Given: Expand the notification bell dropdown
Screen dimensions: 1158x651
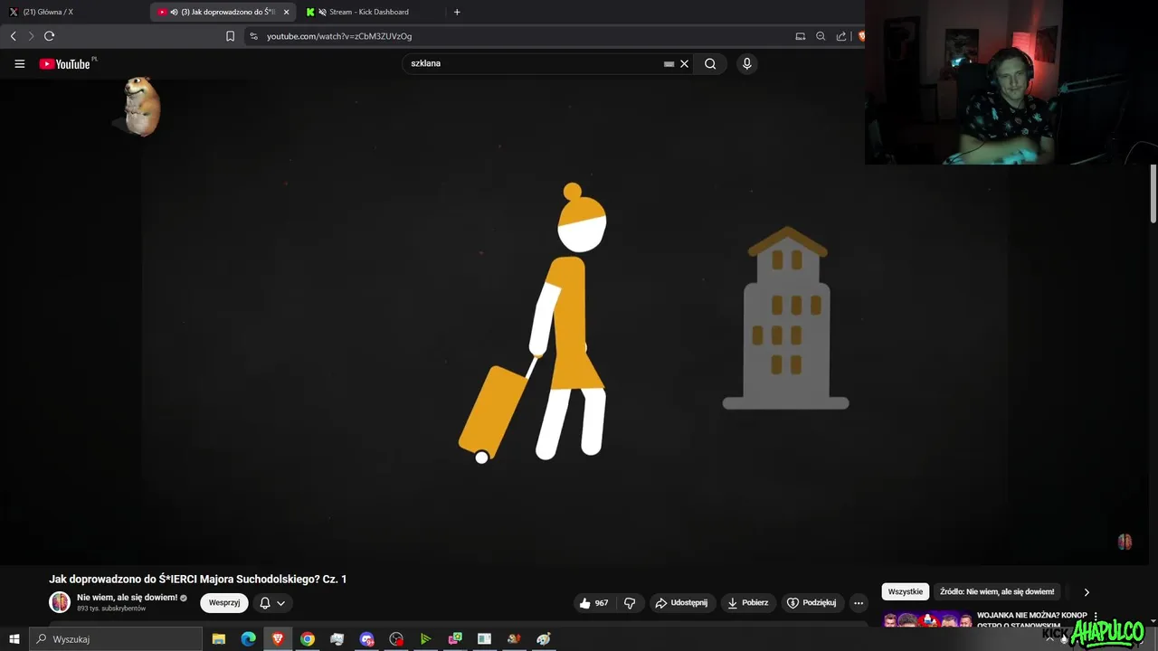Looking at the screenshot, I should tap(272, 603).
